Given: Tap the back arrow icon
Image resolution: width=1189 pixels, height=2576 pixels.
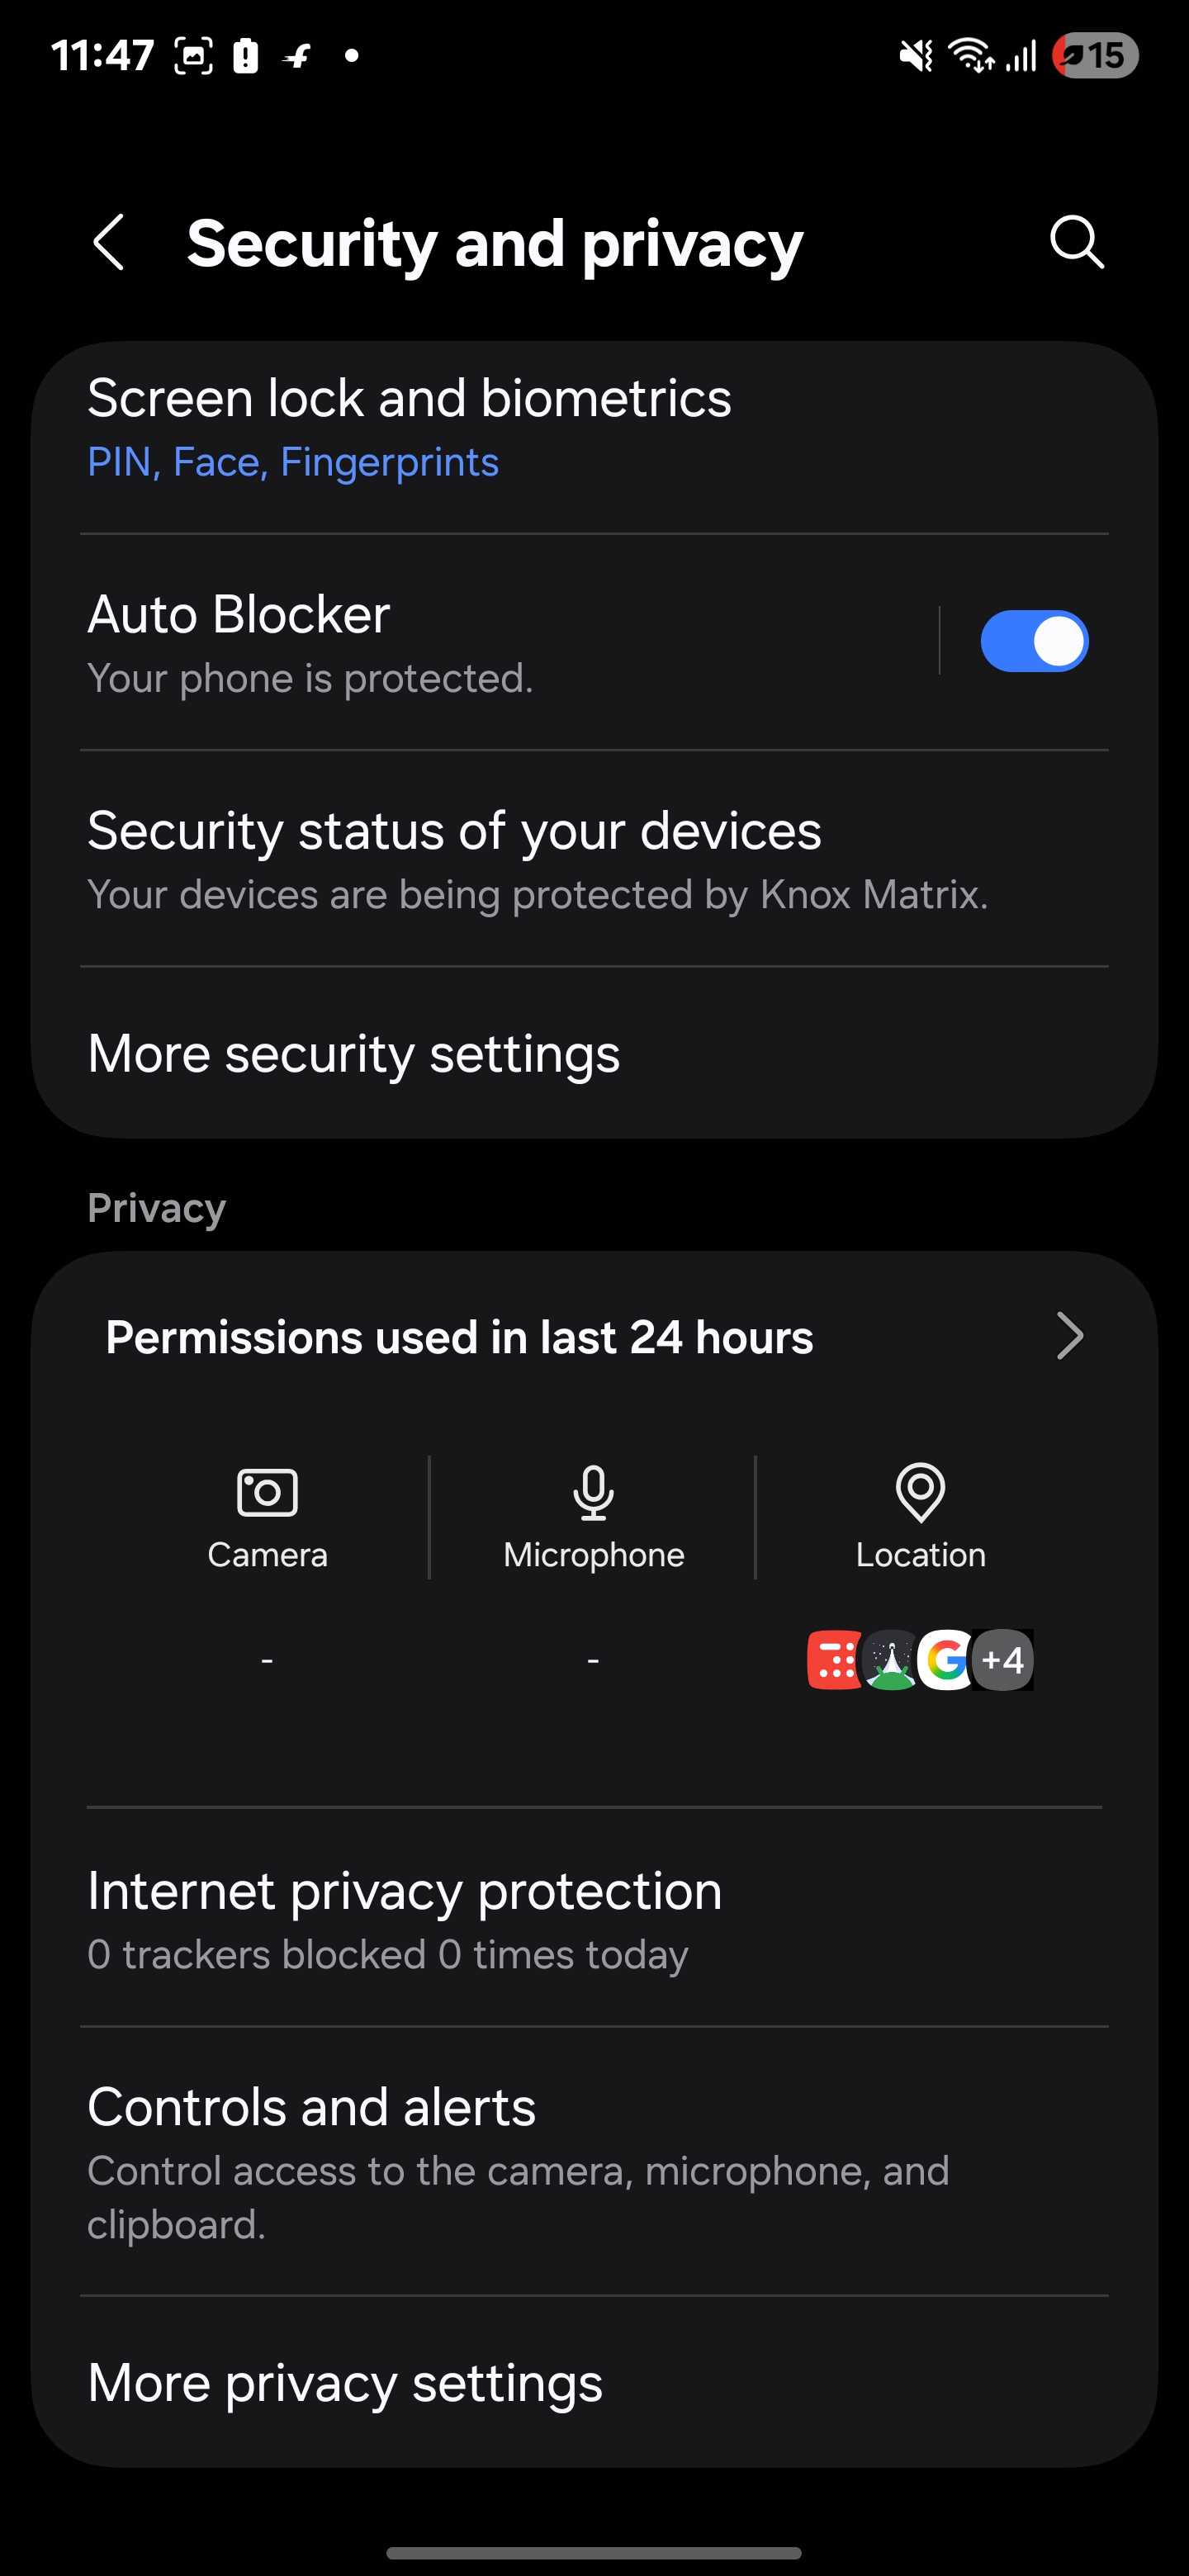Looking at the screenshot, I should pos(109,243).
